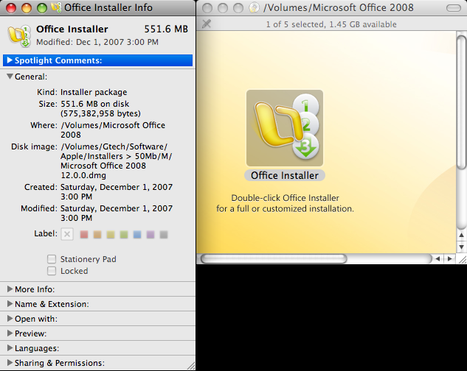This screenshot has width=467, height=371.
Task: Click the toolbar toggle pill button in Finder
Action: (454, 8)
